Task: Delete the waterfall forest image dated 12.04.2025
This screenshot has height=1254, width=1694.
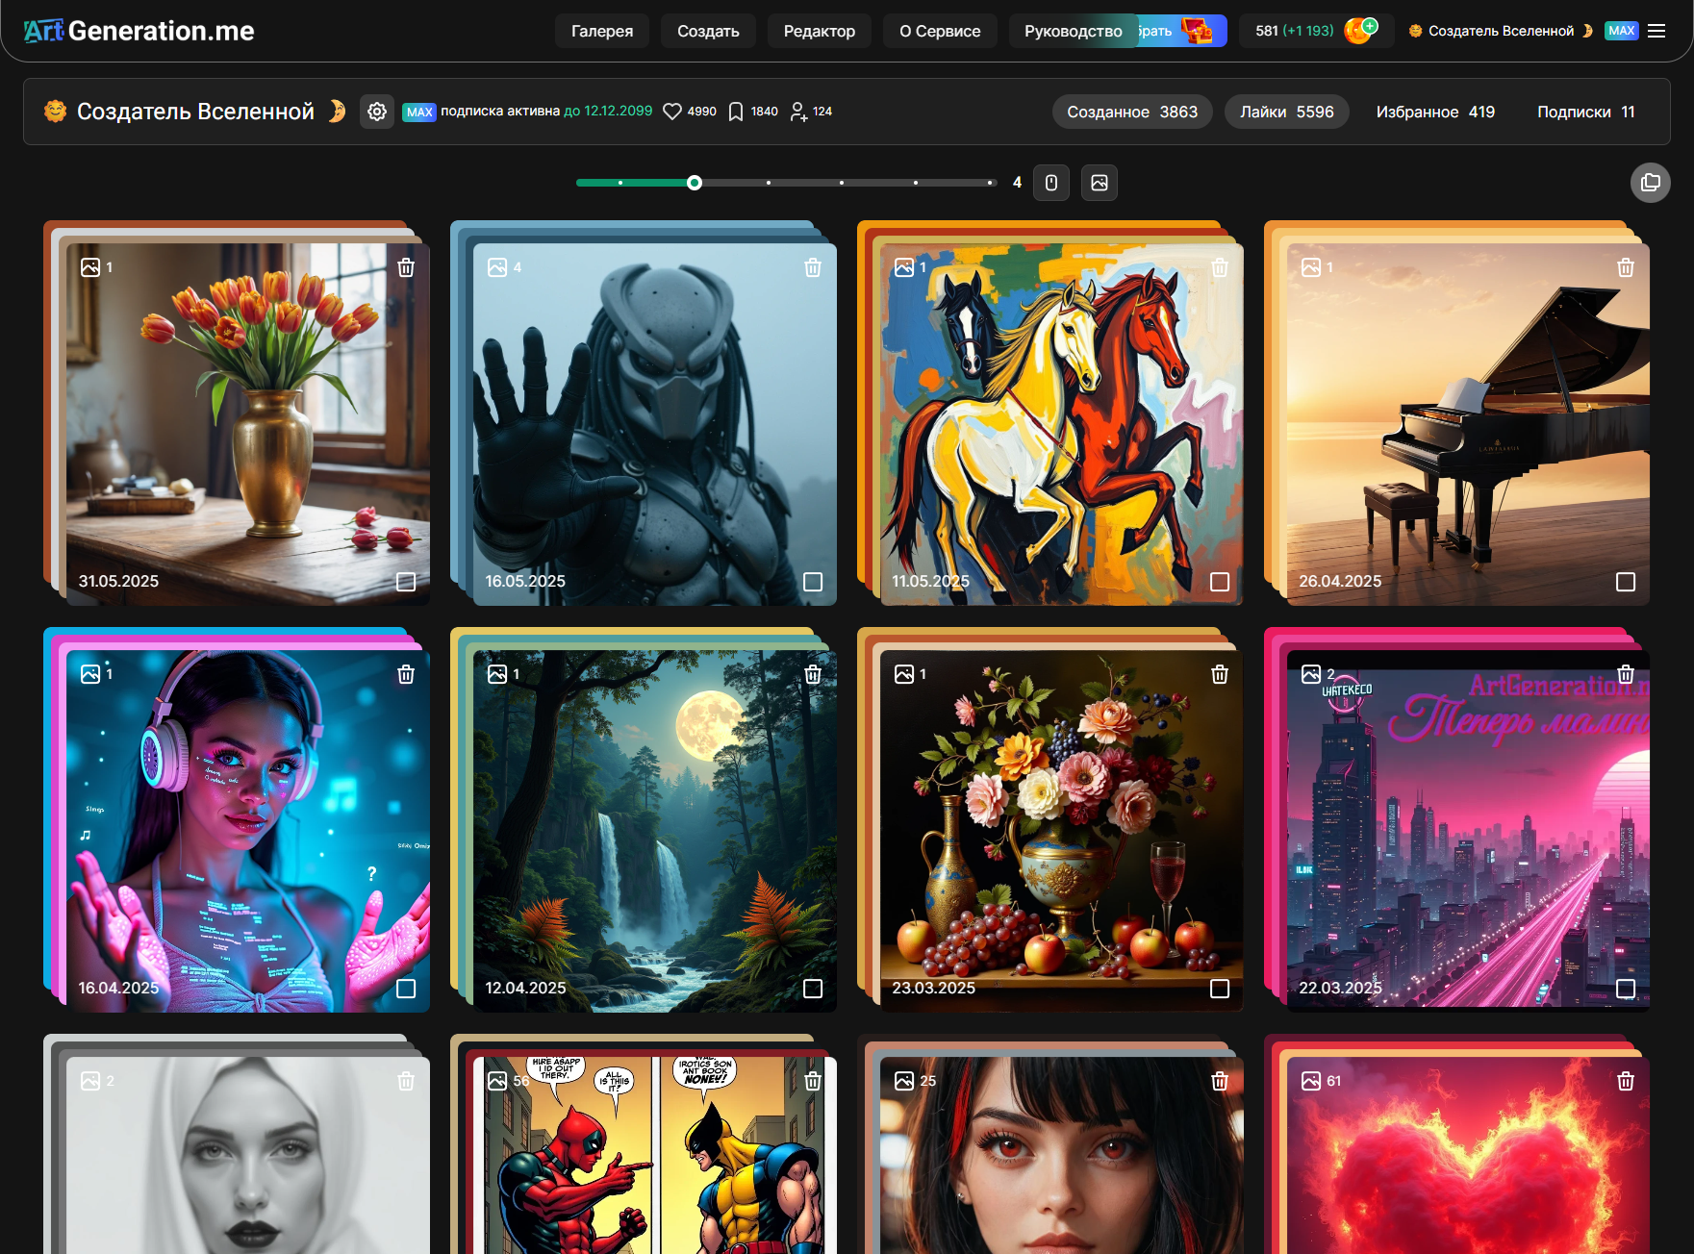Action: tap(813, 674)
